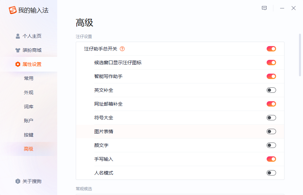Minimize the settings window

click(282, 8)
